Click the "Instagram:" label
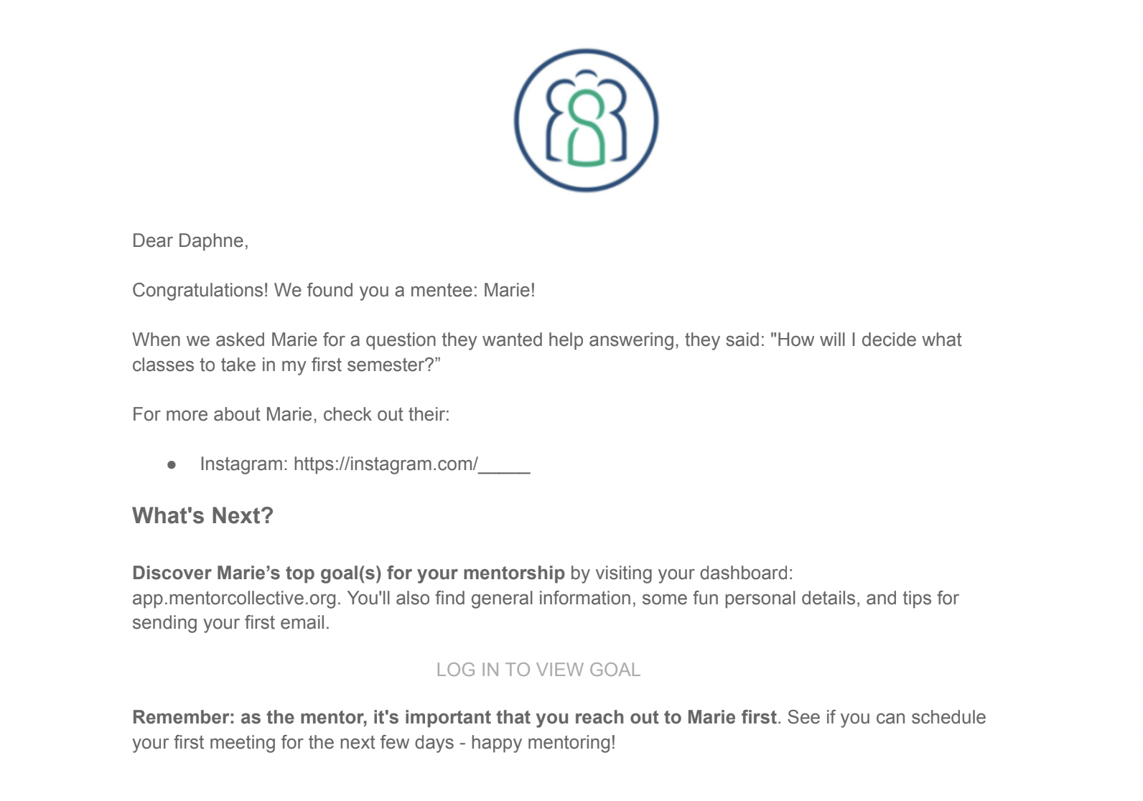This screenshot has height=801, width=1143. (x=243, y=464)
